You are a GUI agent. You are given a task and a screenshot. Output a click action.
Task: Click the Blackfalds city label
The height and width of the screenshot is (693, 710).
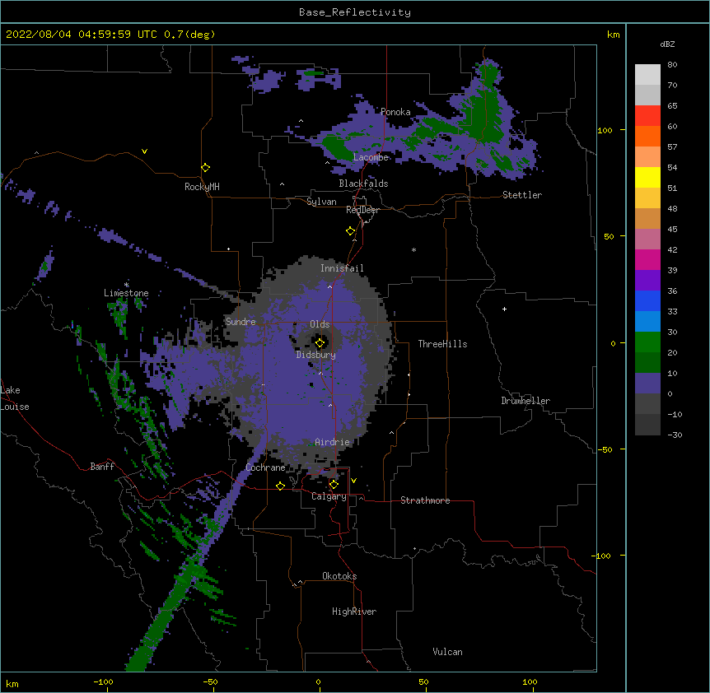(x=363, y=184)
